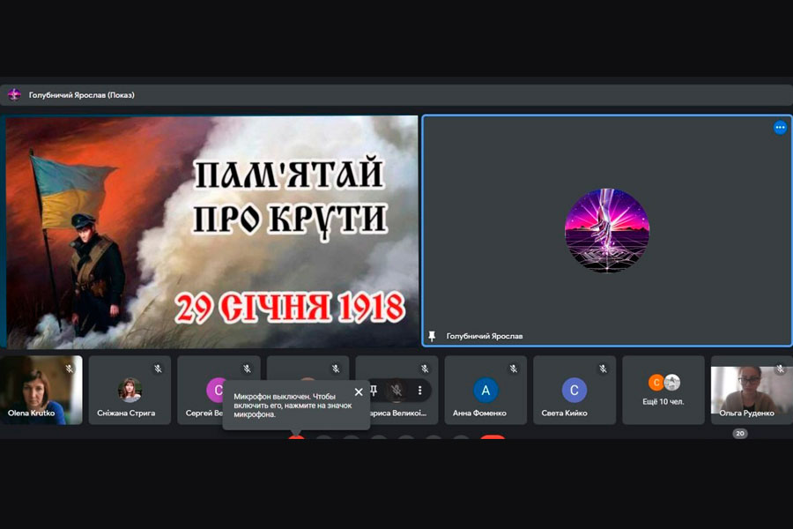This screenshot has width=793, height=529.
Task: Click the stacked avatars above 'Ещё 10 чел.'
Action: click(664, 383)
